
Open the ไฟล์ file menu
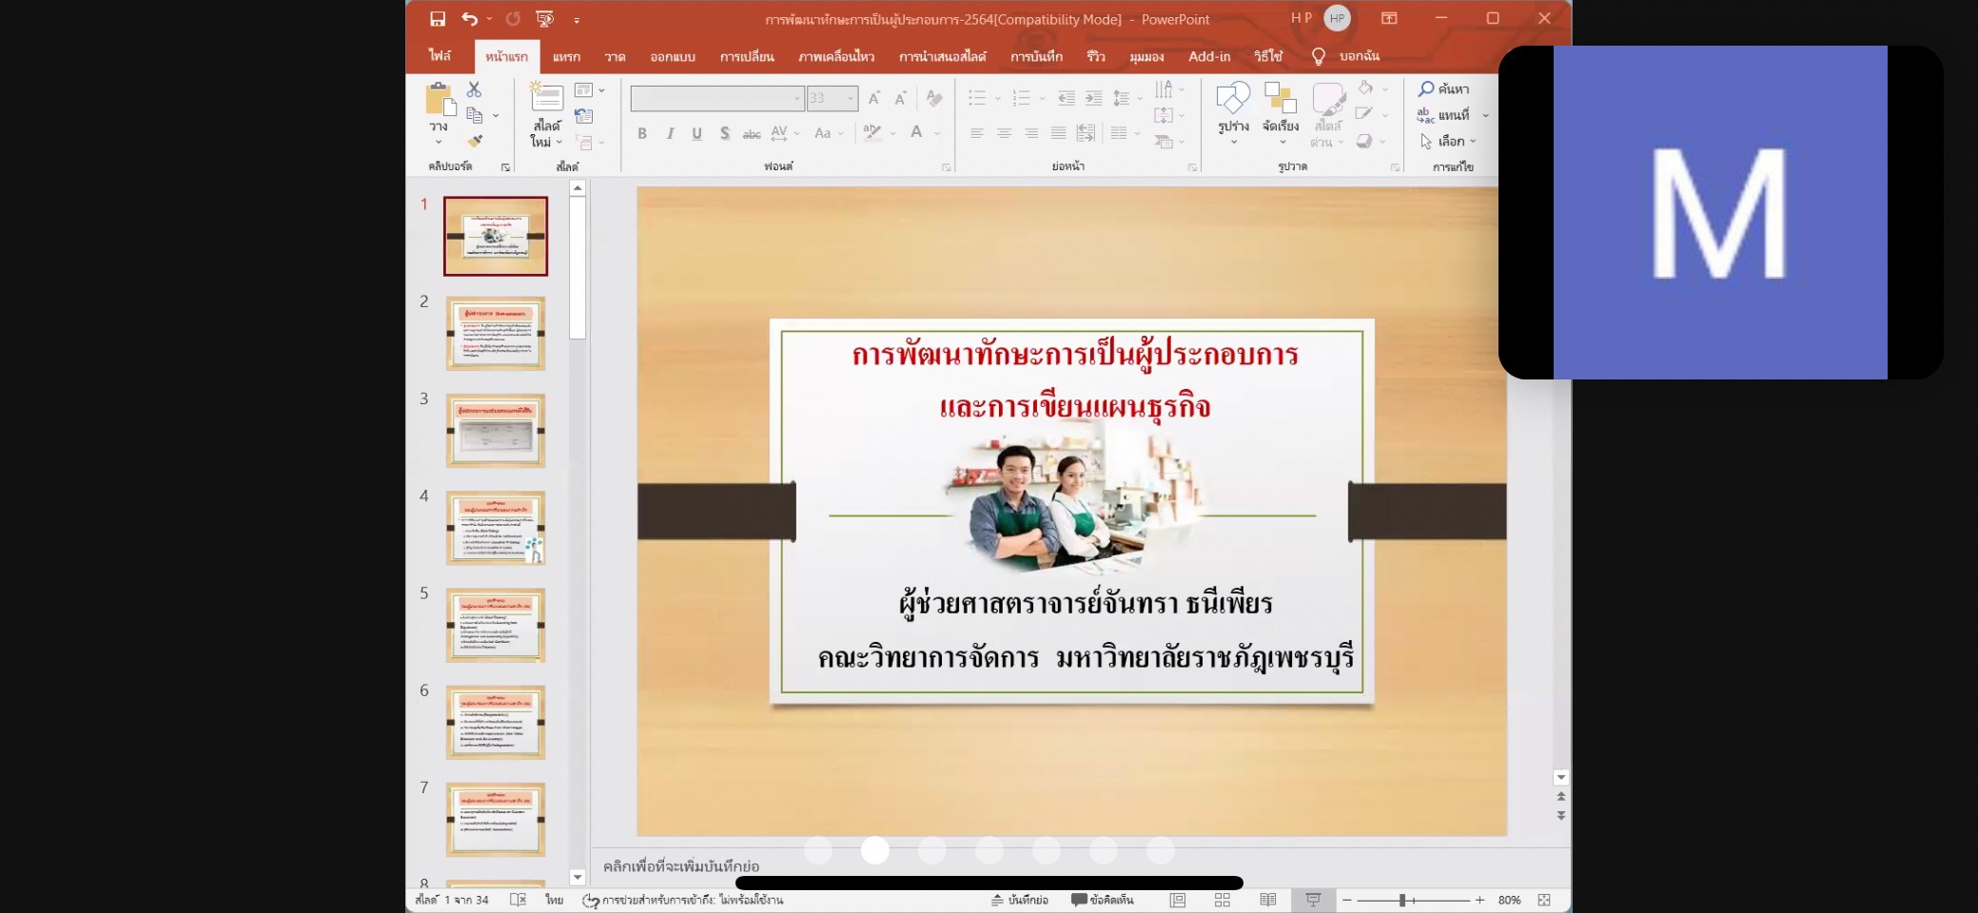[x=440, y=56]
